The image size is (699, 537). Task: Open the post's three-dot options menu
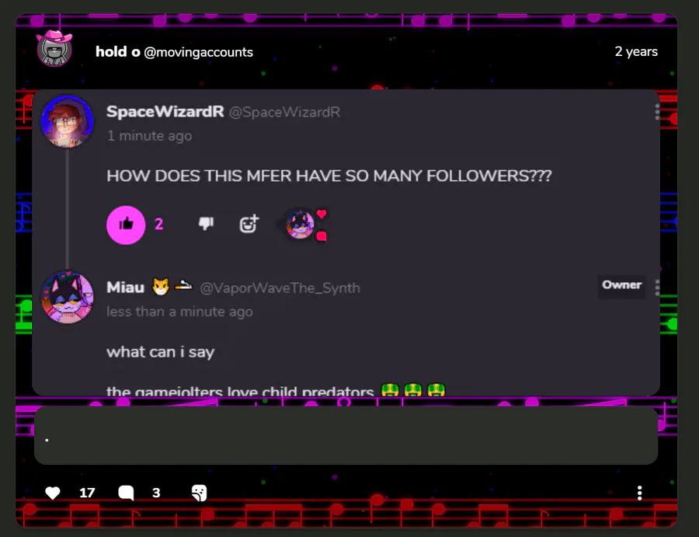(640, 493)
